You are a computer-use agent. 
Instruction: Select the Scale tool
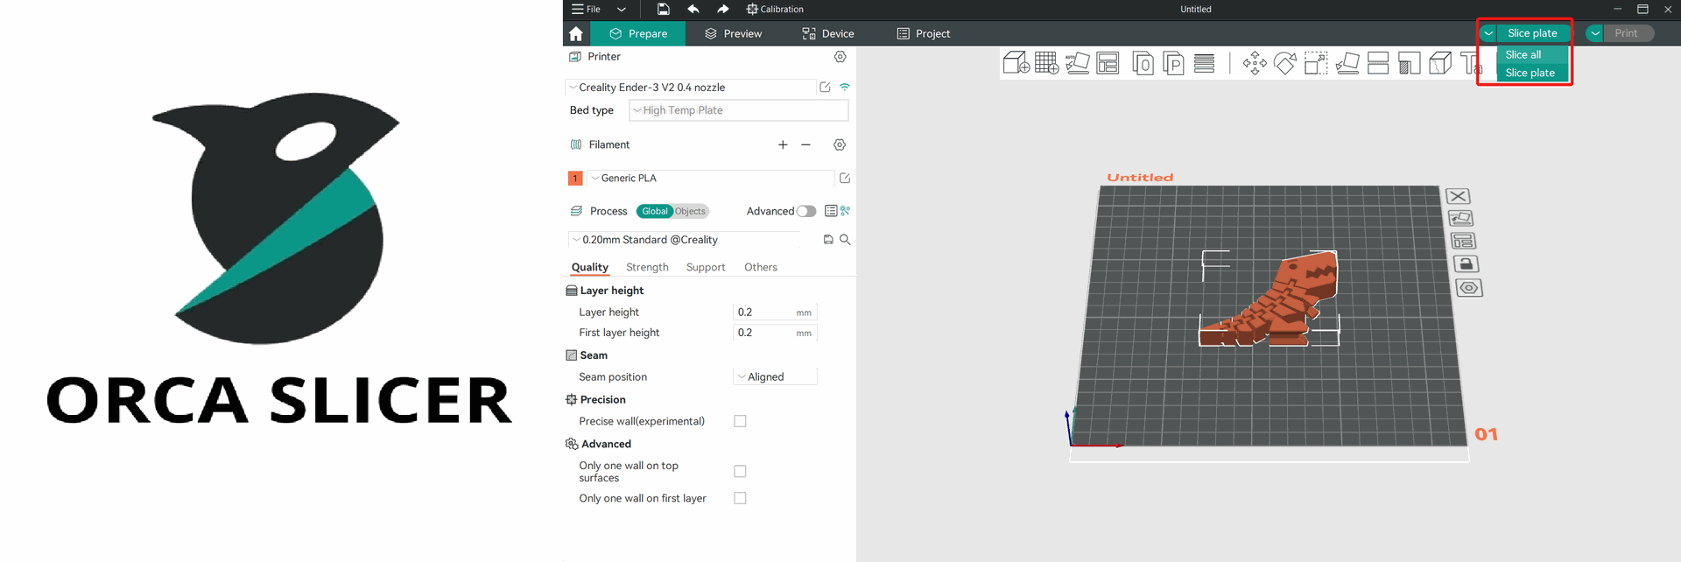point(1316,63)
